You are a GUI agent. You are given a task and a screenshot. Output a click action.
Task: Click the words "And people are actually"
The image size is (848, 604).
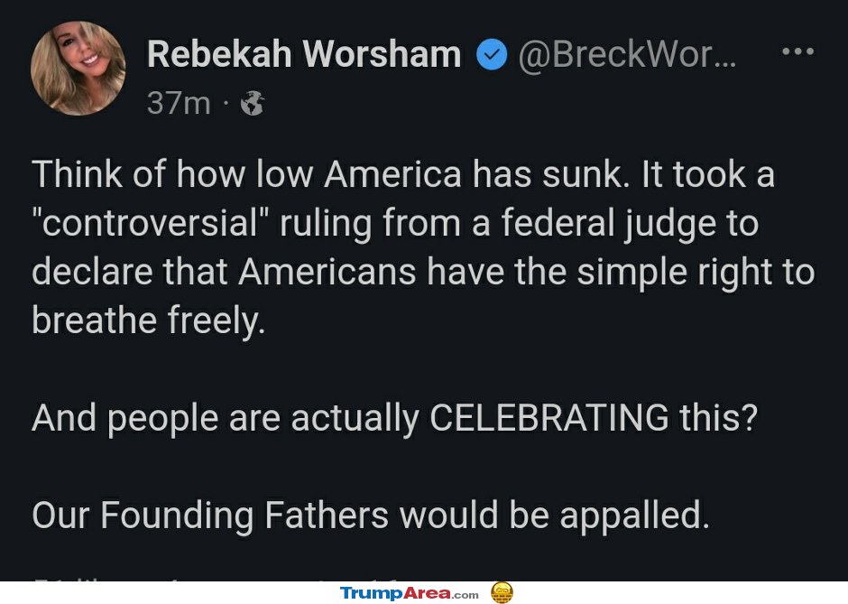click(226, 420)
